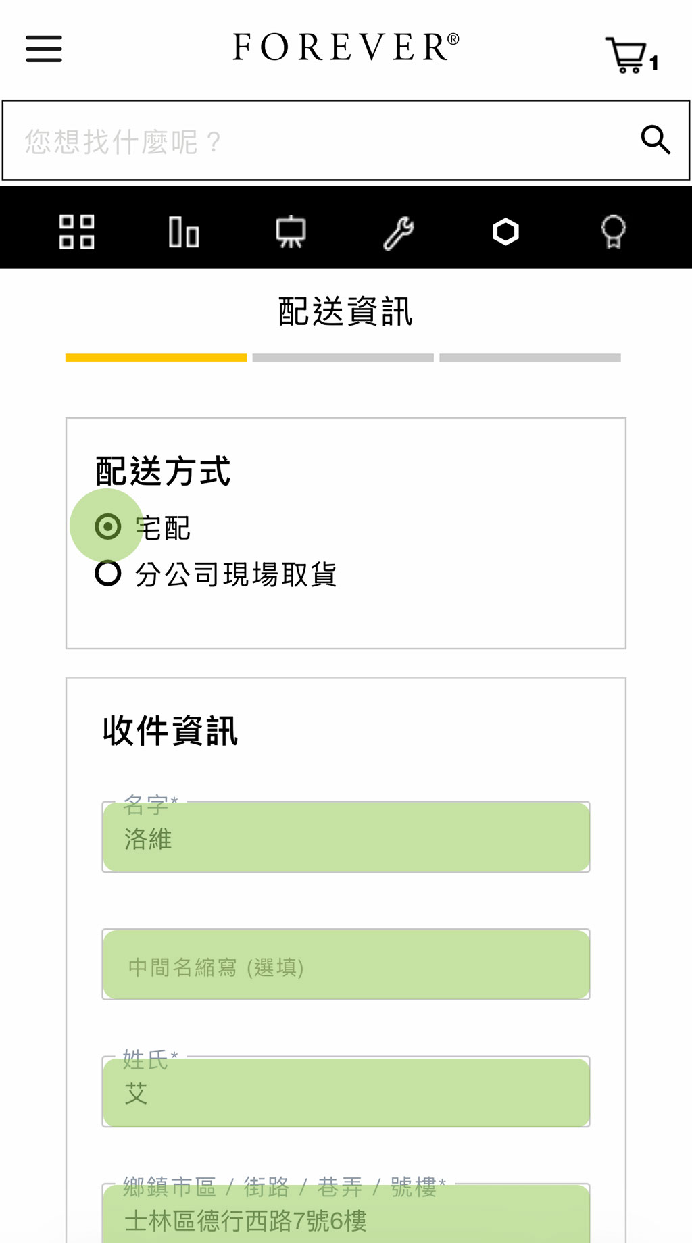Click the 姓氏 field containing 艾
This screenshot has width=692, height=1243.
(346, 1092)
